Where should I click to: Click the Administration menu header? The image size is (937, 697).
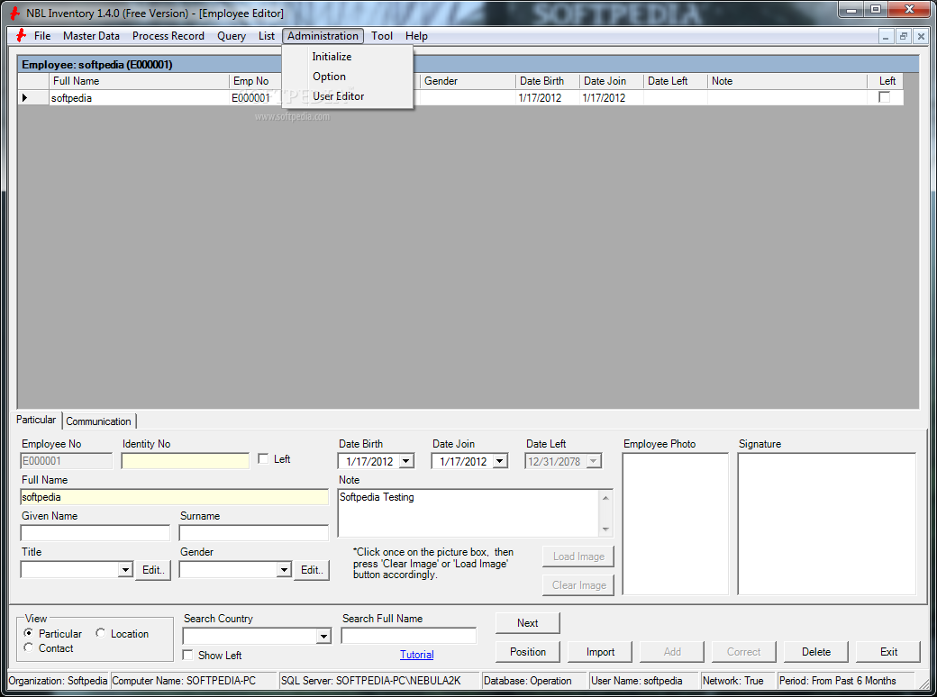(x=323, y=36)
